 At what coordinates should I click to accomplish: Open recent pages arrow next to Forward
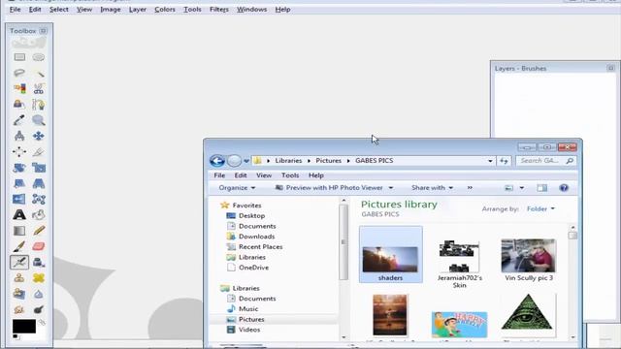coord(246,161)
